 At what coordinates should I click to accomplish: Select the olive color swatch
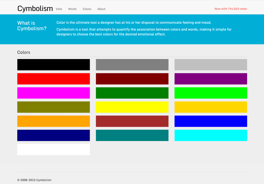pos(53,107)
